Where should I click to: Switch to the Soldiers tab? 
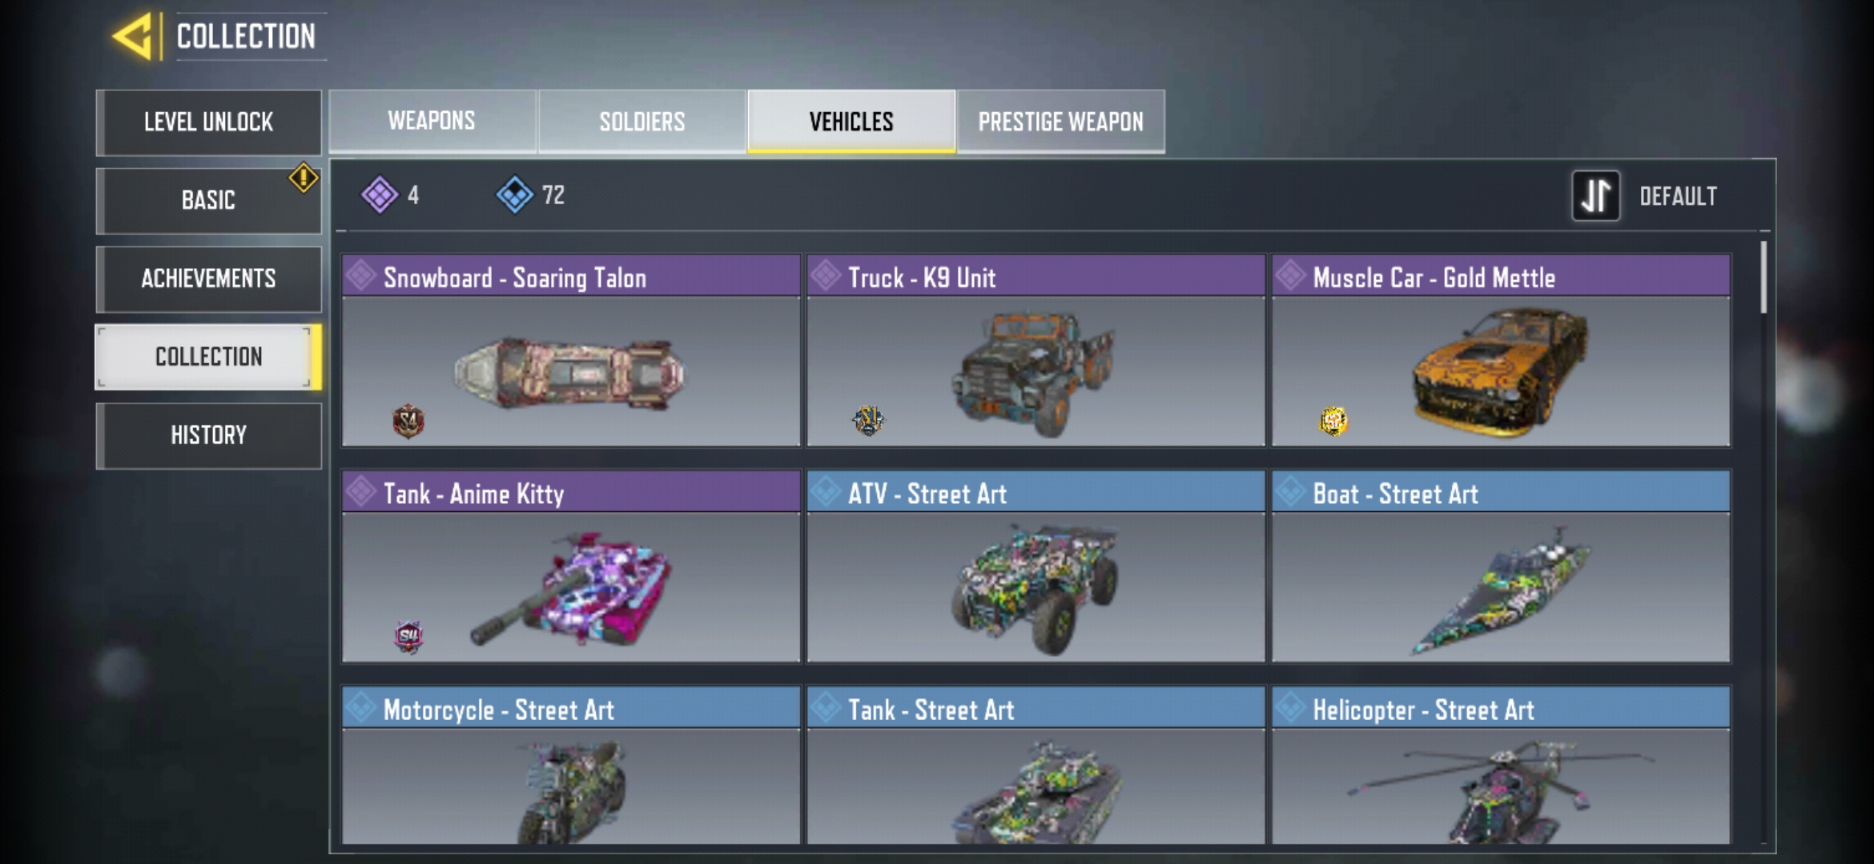click(642, 121)
